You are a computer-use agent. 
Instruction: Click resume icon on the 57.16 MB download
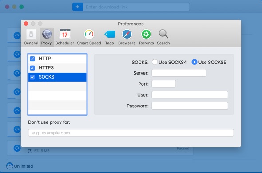[17, 148]
